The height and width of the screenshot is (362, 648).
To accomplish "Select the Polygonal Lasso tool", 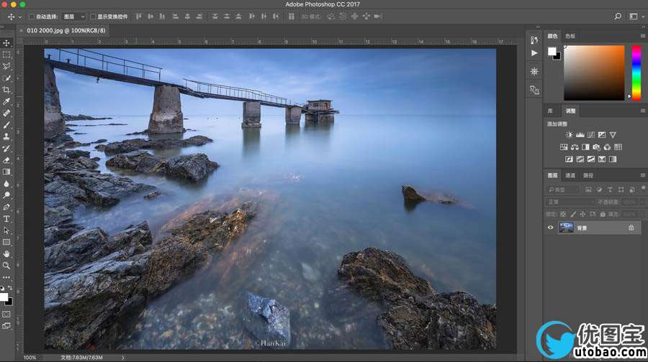I will click(x=6, y=66).
